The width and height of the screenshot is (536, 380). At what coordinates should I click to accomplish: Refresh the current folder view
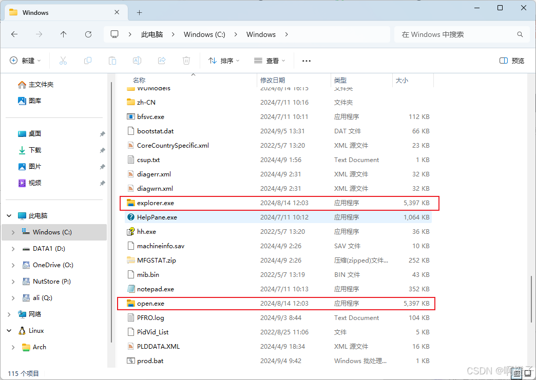(88, 34)
